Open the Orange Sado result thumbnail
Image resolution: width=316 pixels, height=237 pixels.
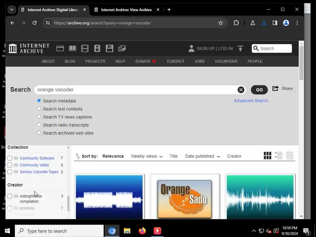(185, 197)
